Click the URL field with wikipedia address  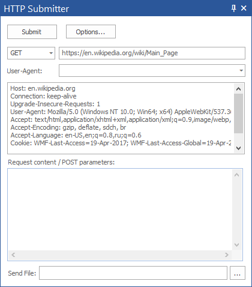152,53
